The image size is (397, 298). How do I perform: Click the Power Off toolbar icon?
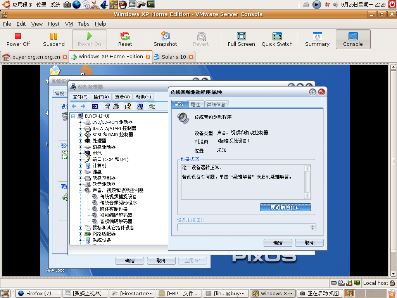click(x=18, y=40)
